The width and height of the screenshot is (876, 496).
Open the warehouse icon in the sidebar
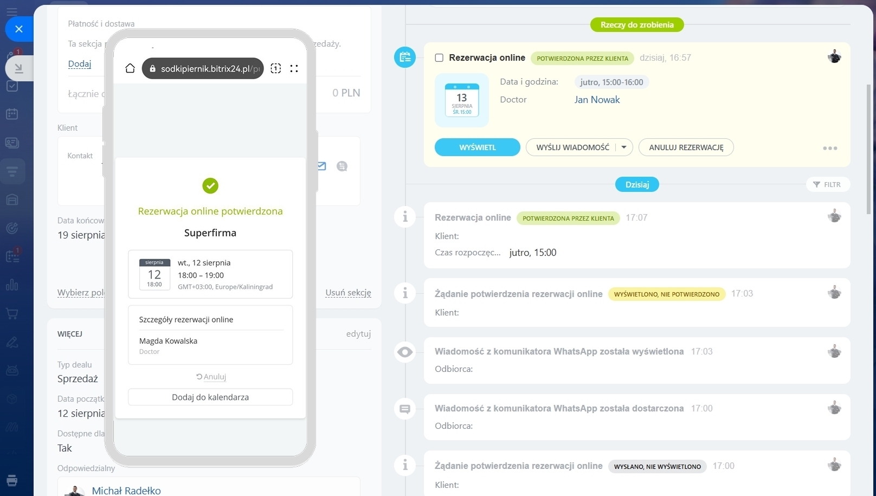(x=12, y=200)
